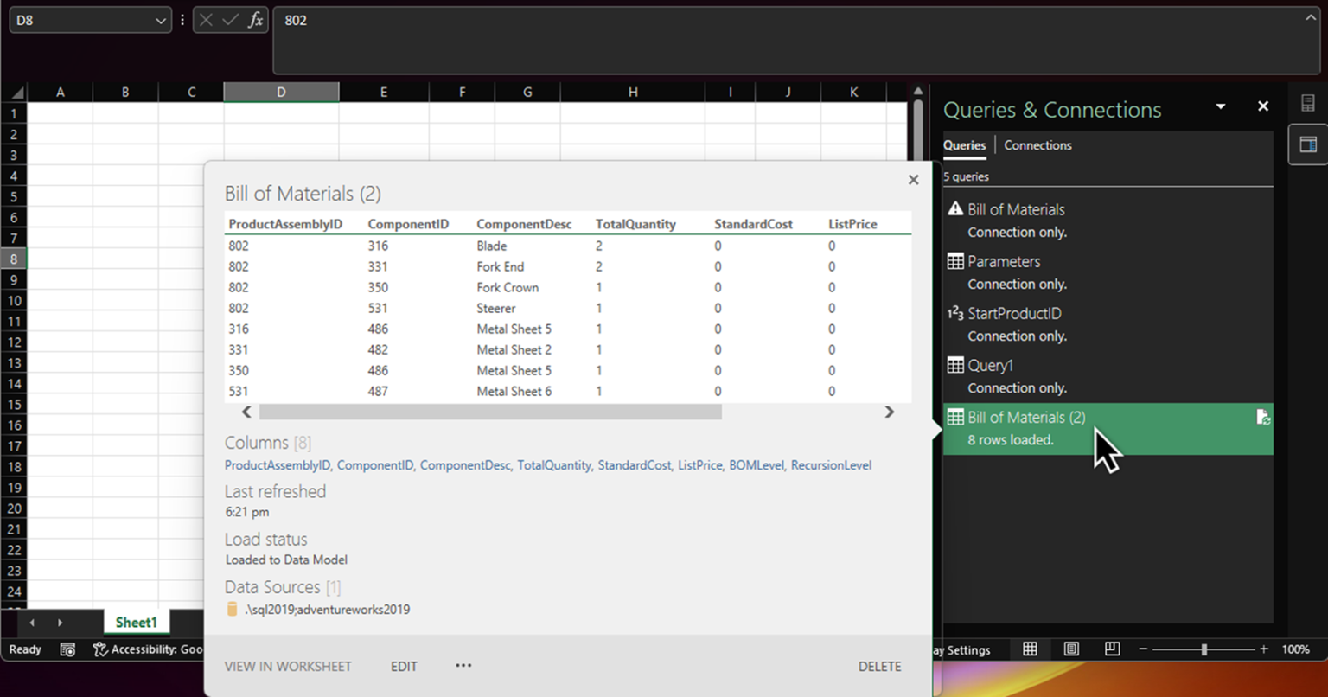The width and height of the screenshot is (1328, 697).
Task: Click the ProductAssemblyID column link
Action: click(x=278, y=465)
